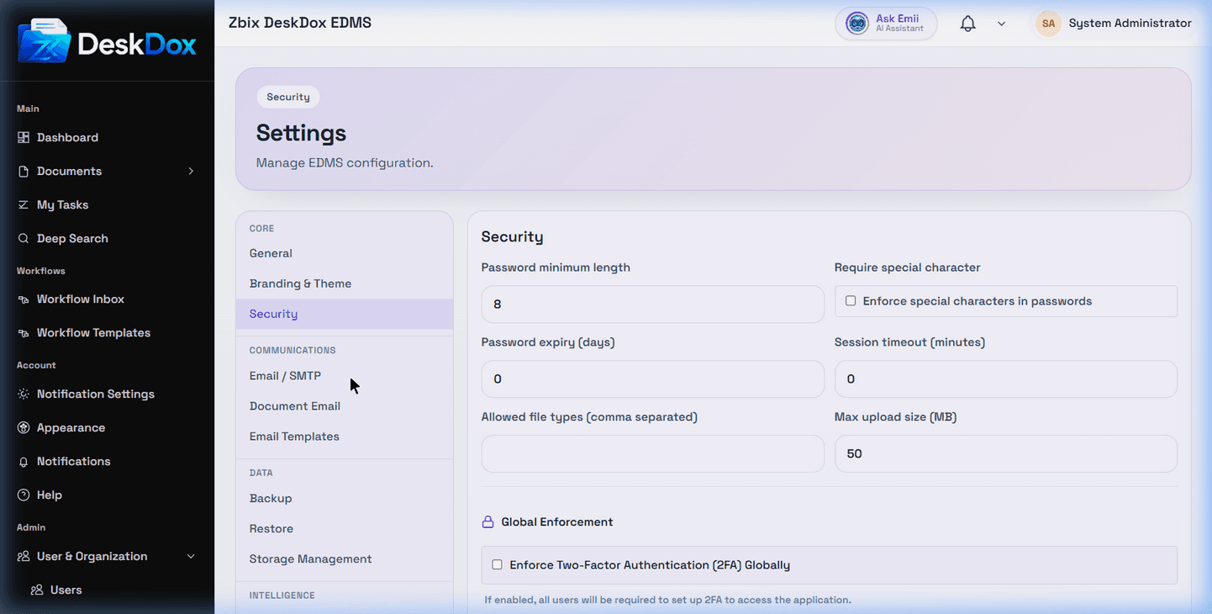Click the Help question mark icon

point(24,495)
